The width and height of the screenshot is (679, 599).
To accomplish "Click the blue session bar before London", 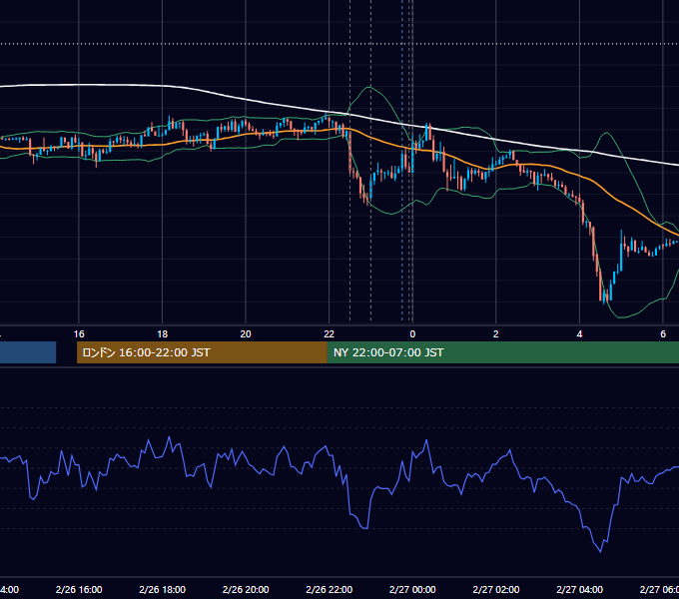I will [x=28, y=352].
